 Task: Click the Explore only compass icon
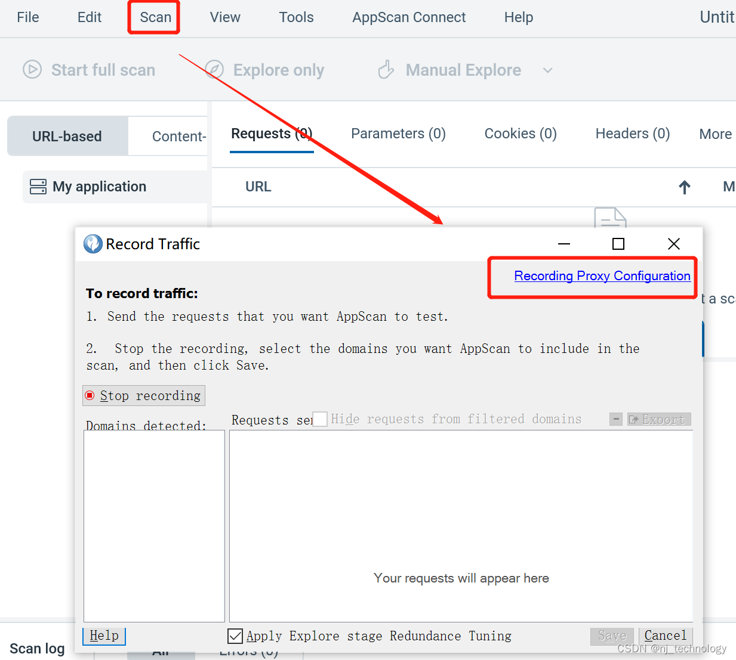pos(214,70)
